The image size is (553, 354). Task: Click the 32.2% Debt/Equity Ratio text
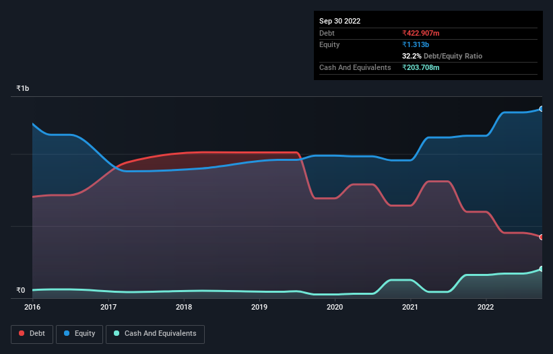tap(442, 56)
